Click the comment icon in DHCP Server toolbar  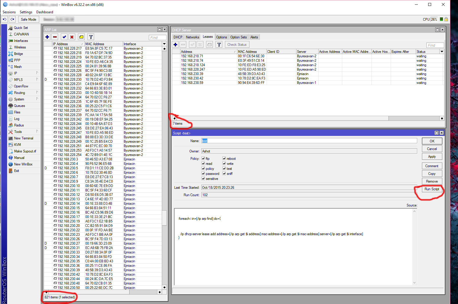pos(209,45)
